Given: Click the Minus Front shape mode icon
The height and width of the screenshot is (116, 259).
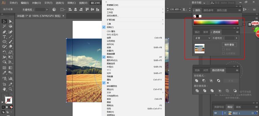Looking at the screenshot, I should 204,81.
